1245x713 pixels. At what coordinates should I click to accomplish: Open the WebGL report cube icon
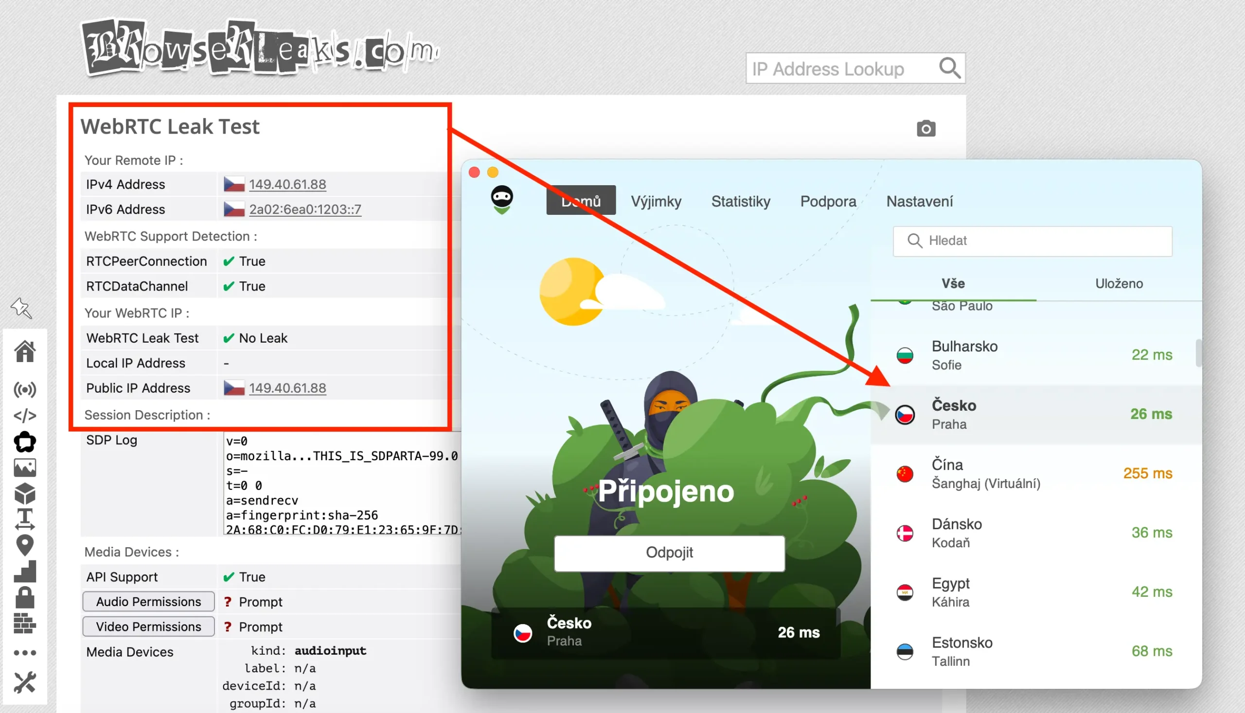24,493
